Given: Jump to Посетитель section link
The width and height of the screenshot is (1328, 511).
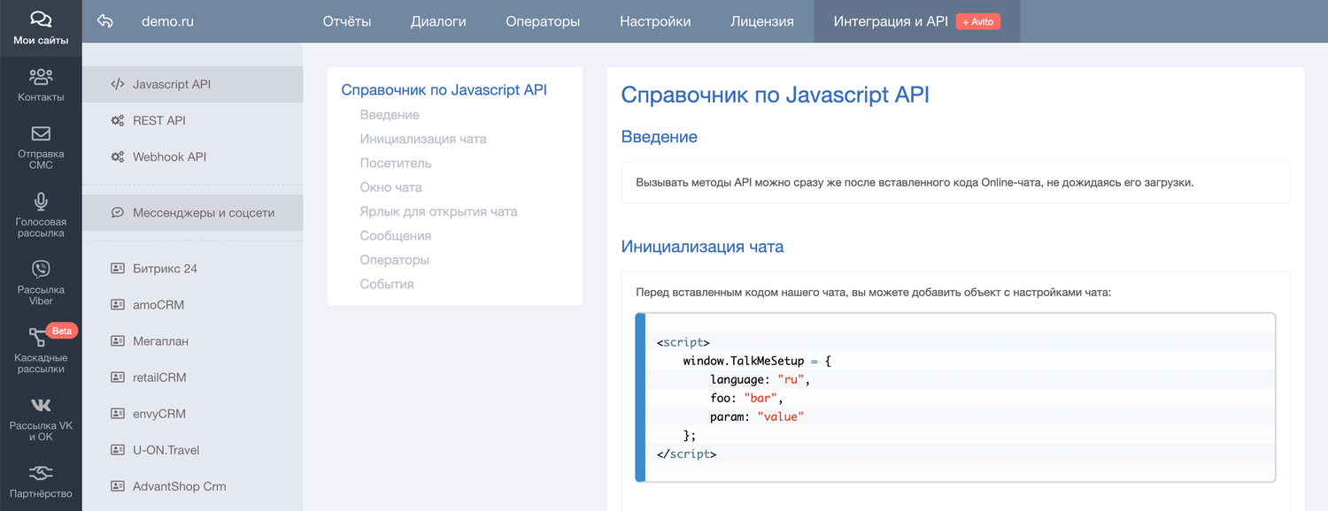Looking at the screenshot, I should pos(396,163).
